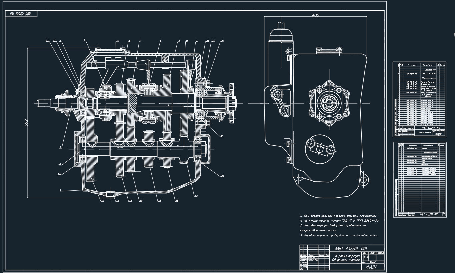The height and width of the screenshot is (273, 455).
Task: Select callout number 13
Action: click(130, 201)
